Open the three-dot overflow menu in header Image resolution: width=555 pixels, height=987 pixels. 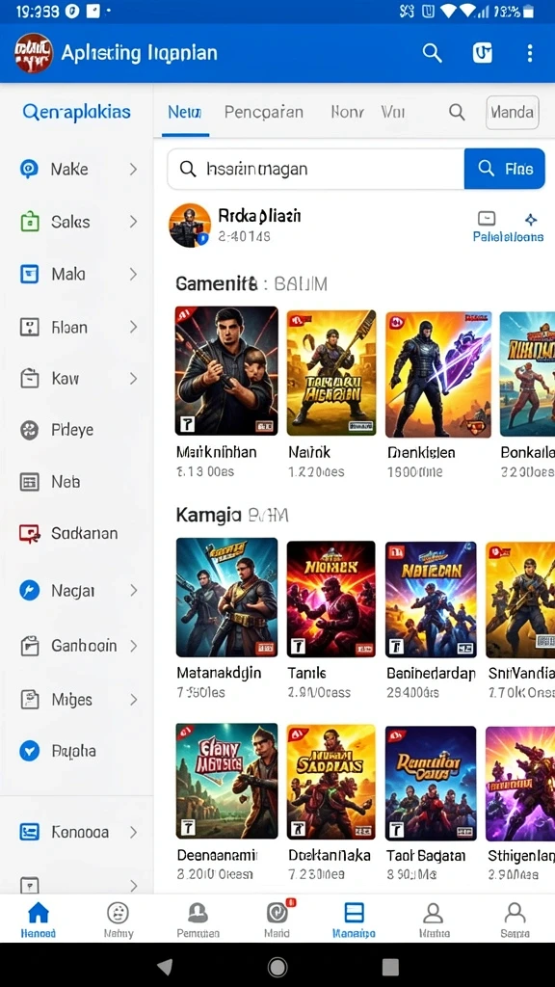coord(530,53)
